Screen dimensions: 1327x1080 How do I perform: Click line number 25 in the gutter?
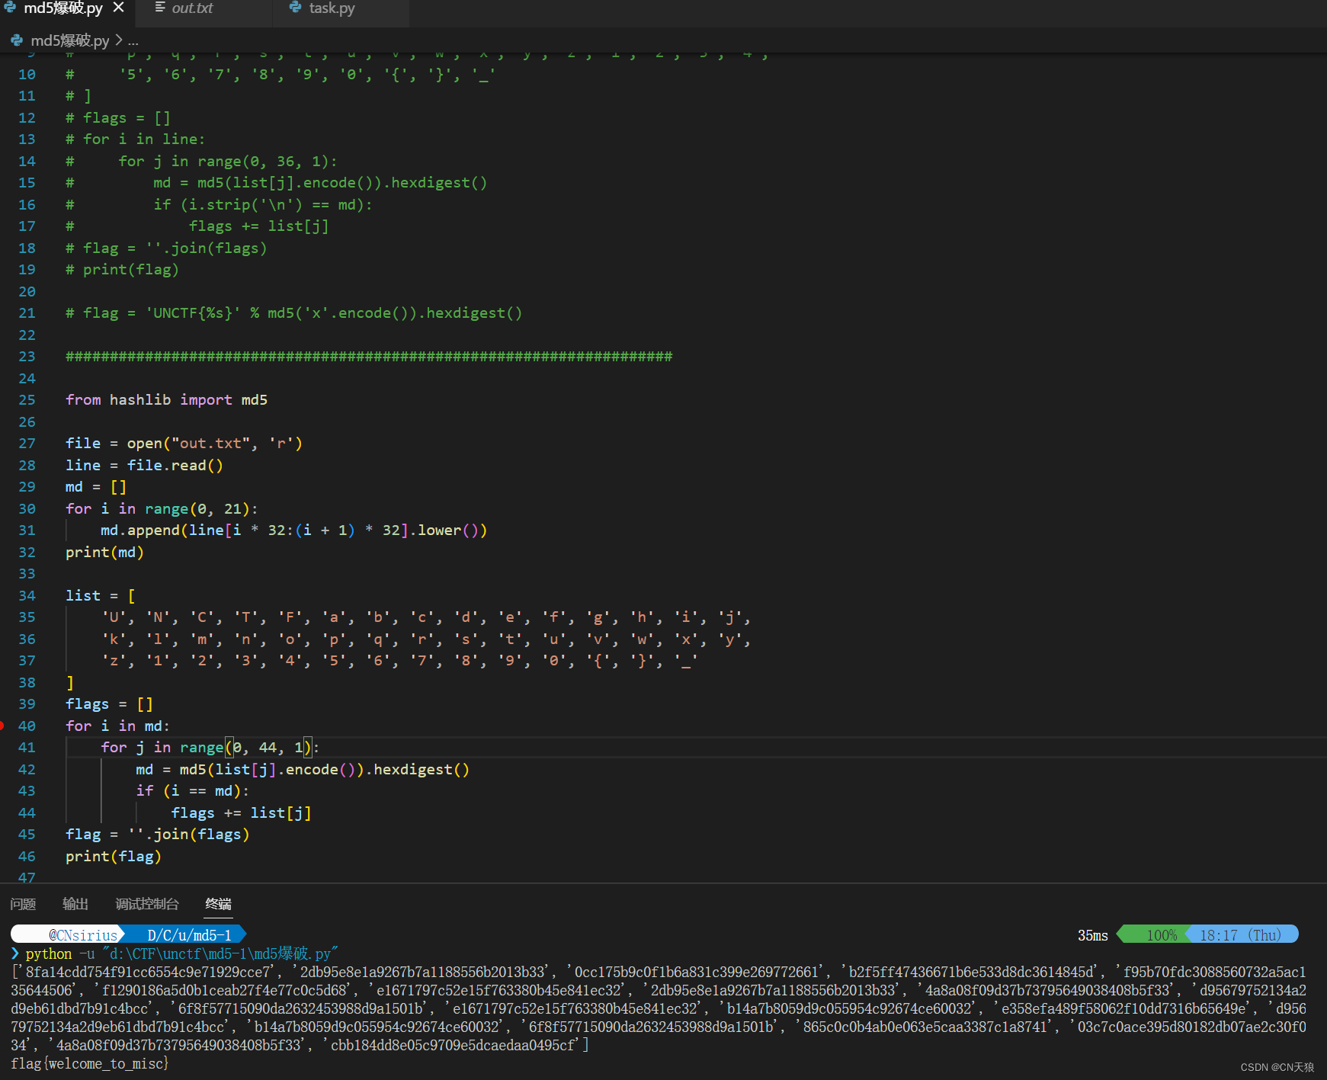click(27, 400)
